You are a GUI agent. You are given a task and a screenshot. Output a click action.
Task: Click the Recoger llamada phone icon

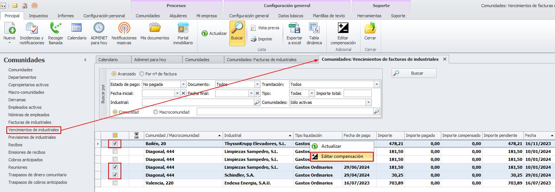[56, 28]
